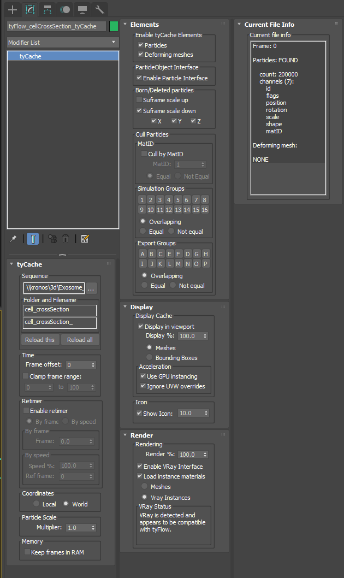Toggle simulation group 1 button
The height and width of the screenshot is (578, 344).
[142, 200]
